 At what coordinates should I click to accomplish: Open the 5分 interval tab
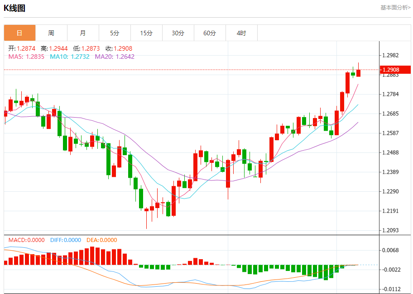115,33
